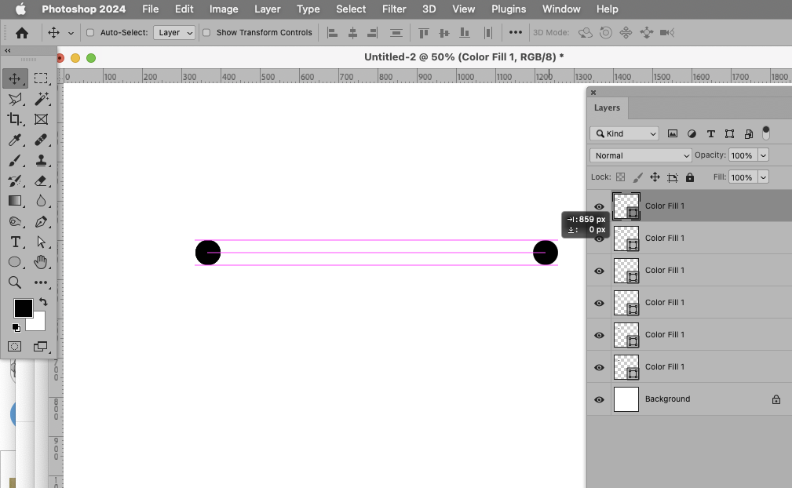The height and width of the screenshot is (488, 792).
Task: Open the Filter menu
Action: click(393, 9)
